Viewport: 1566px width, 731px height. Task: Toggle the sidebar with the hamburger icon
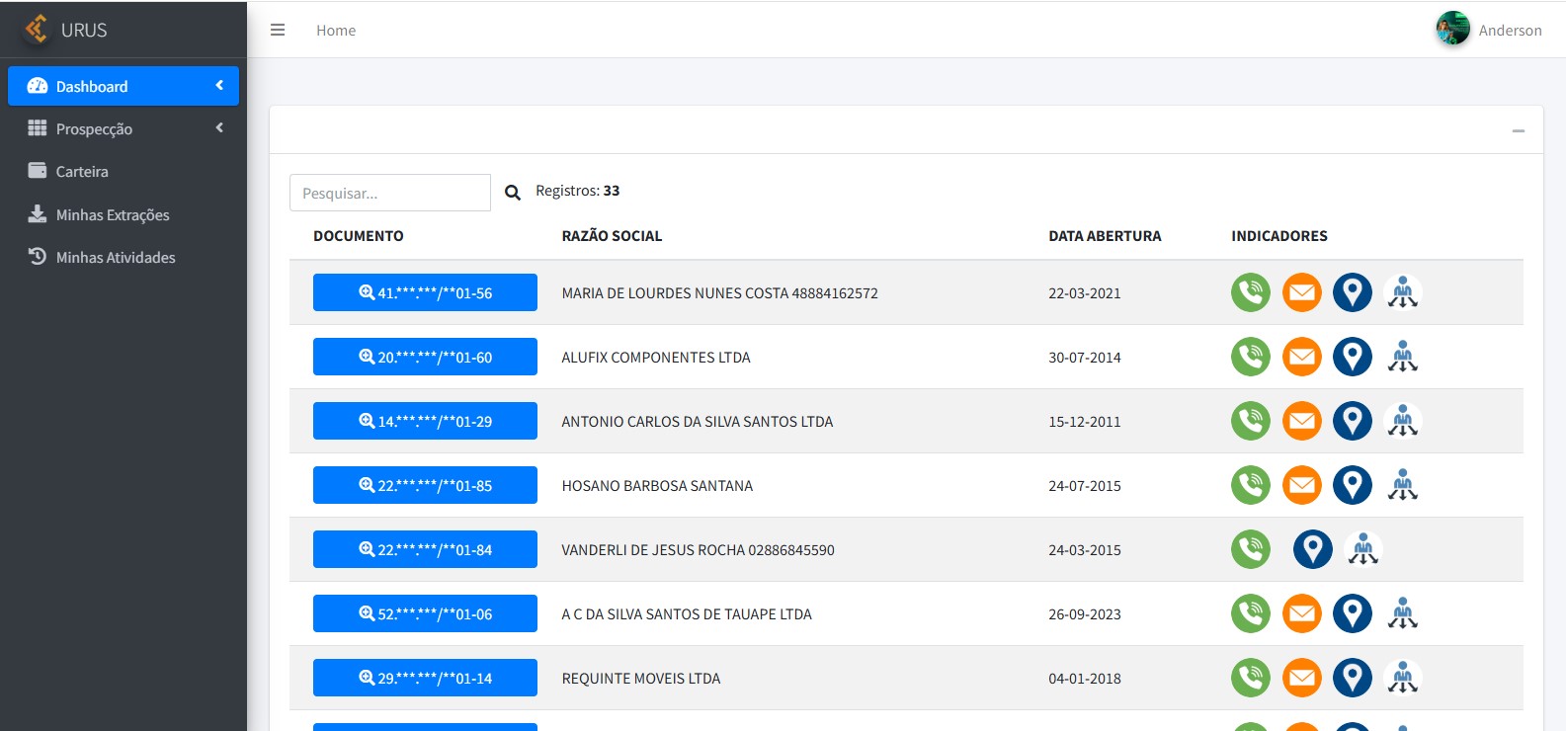click(x=278, y=31)
